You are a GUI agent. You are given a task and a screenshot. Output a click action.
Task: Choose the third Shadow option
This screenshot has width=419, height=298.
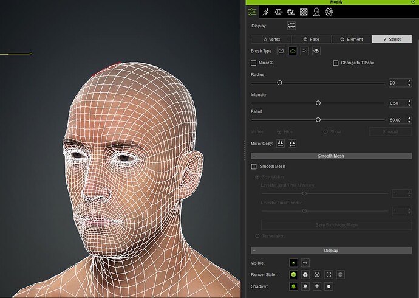click(317, 286)
